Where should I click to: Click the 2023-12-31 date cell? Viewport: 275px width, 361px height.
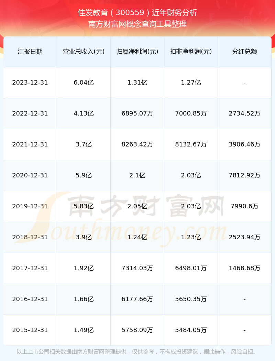[x=30, y=83]
